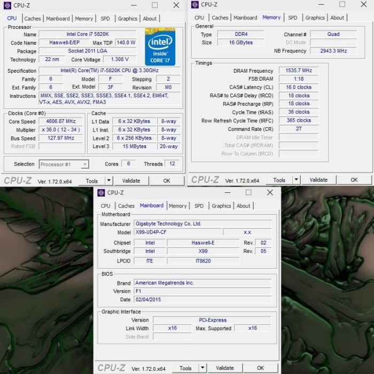Click Command Rate value 2T

(299, 129)
